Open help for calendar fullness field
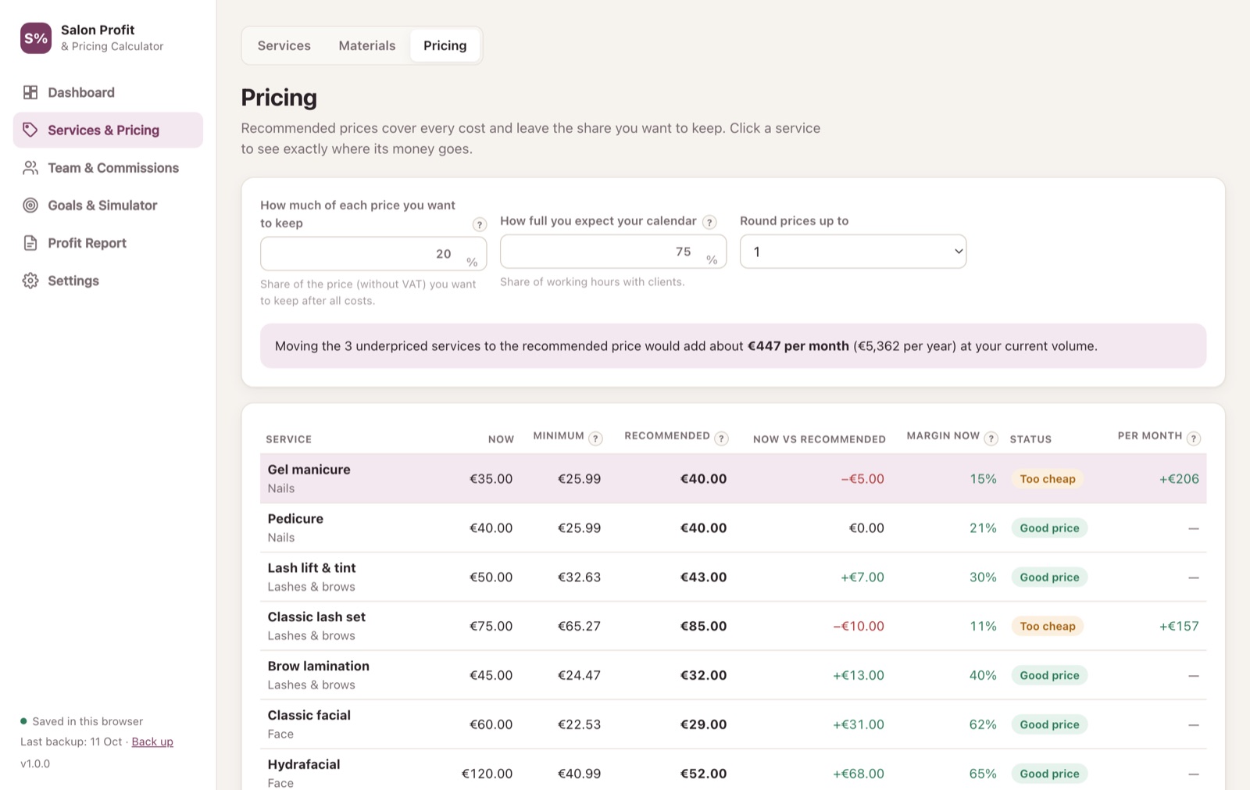This screenshot has height=790, width=1250. (709, 222)
